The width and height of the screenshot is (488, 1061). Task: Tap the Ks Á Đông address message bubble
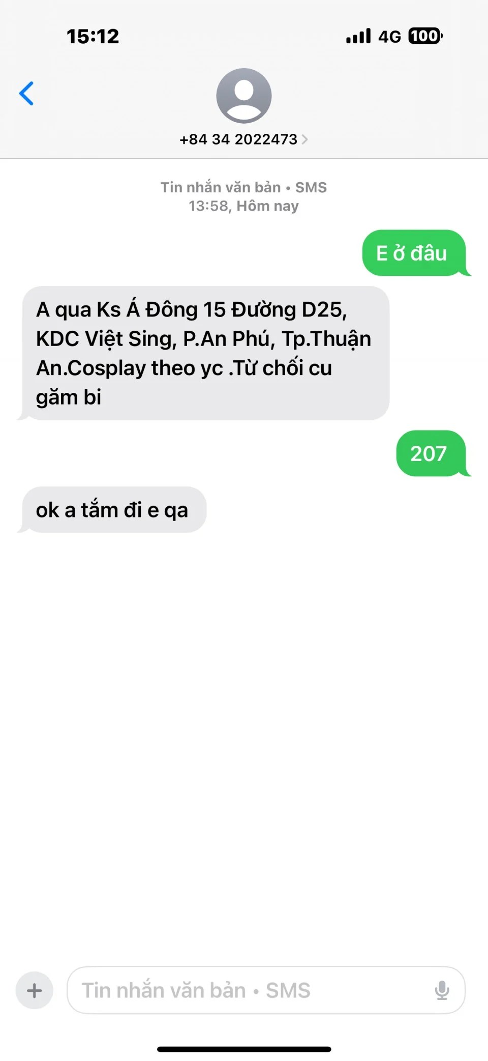(x=203, y=353)
